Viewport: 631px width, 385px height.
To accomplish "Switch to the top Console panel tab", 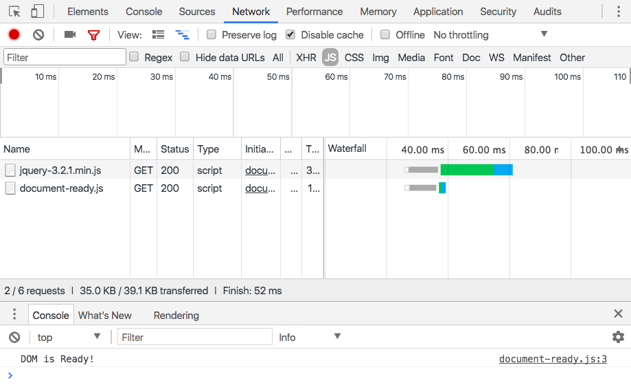I will (144, 12).
